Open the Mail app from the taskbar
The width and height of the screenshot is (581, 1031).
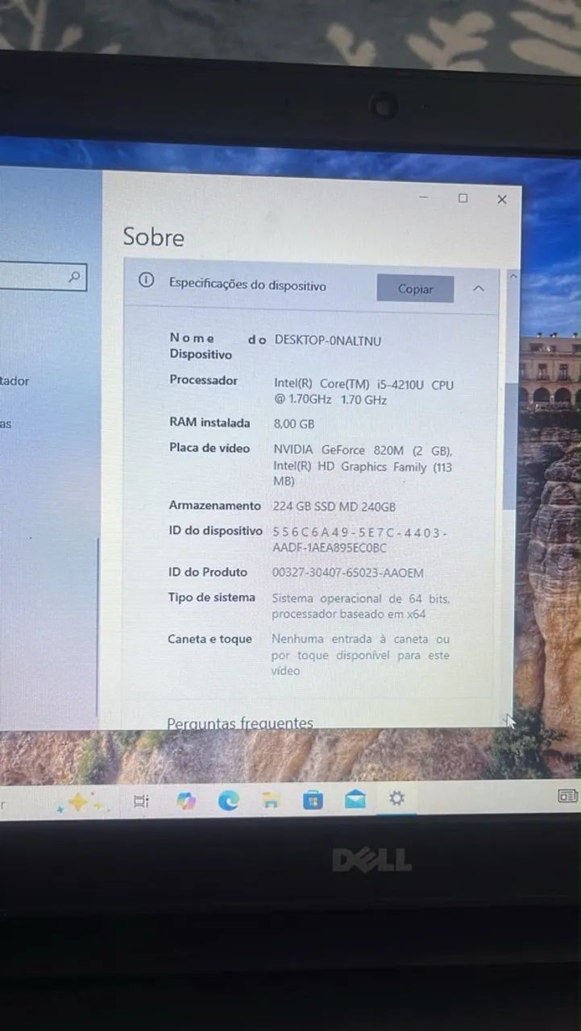(355, 799)
